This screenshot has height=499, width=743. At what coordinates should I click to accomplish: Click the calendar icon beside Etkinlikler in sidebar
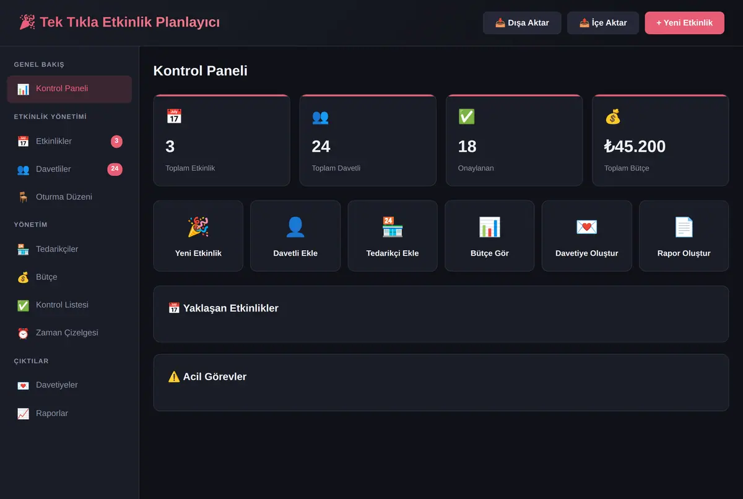pyautogui.click(x=23, y=142)
